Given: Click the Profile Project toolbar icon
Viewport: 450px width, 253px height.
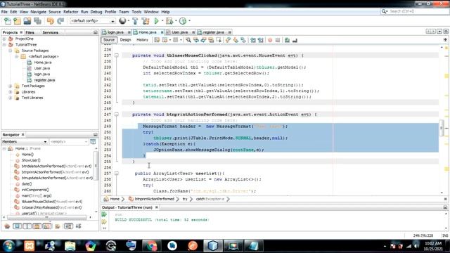Looking at the screenshot, I should tap(183, 21).
